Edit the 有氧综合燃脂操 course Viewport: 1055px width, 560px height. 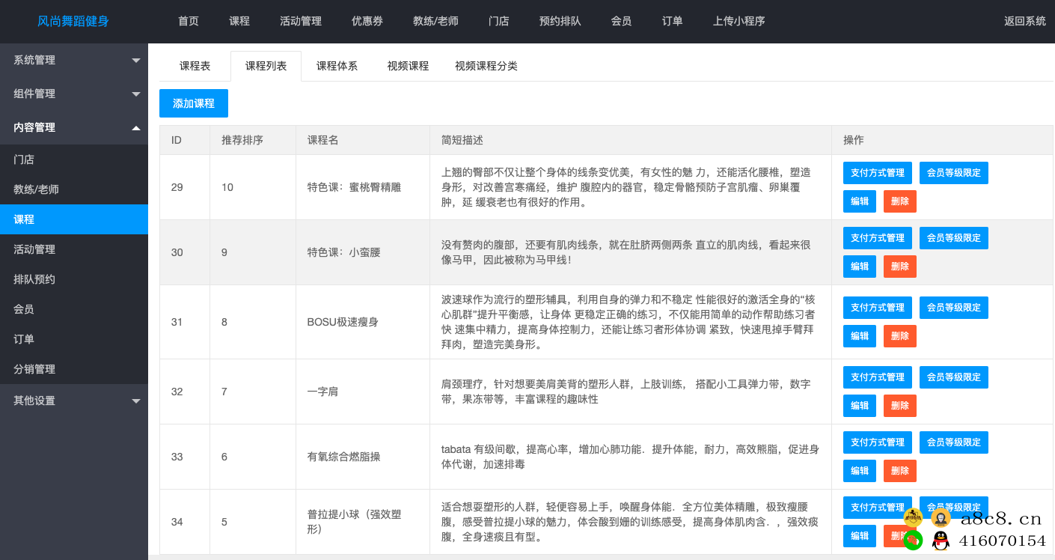click(x=860, y=471)
